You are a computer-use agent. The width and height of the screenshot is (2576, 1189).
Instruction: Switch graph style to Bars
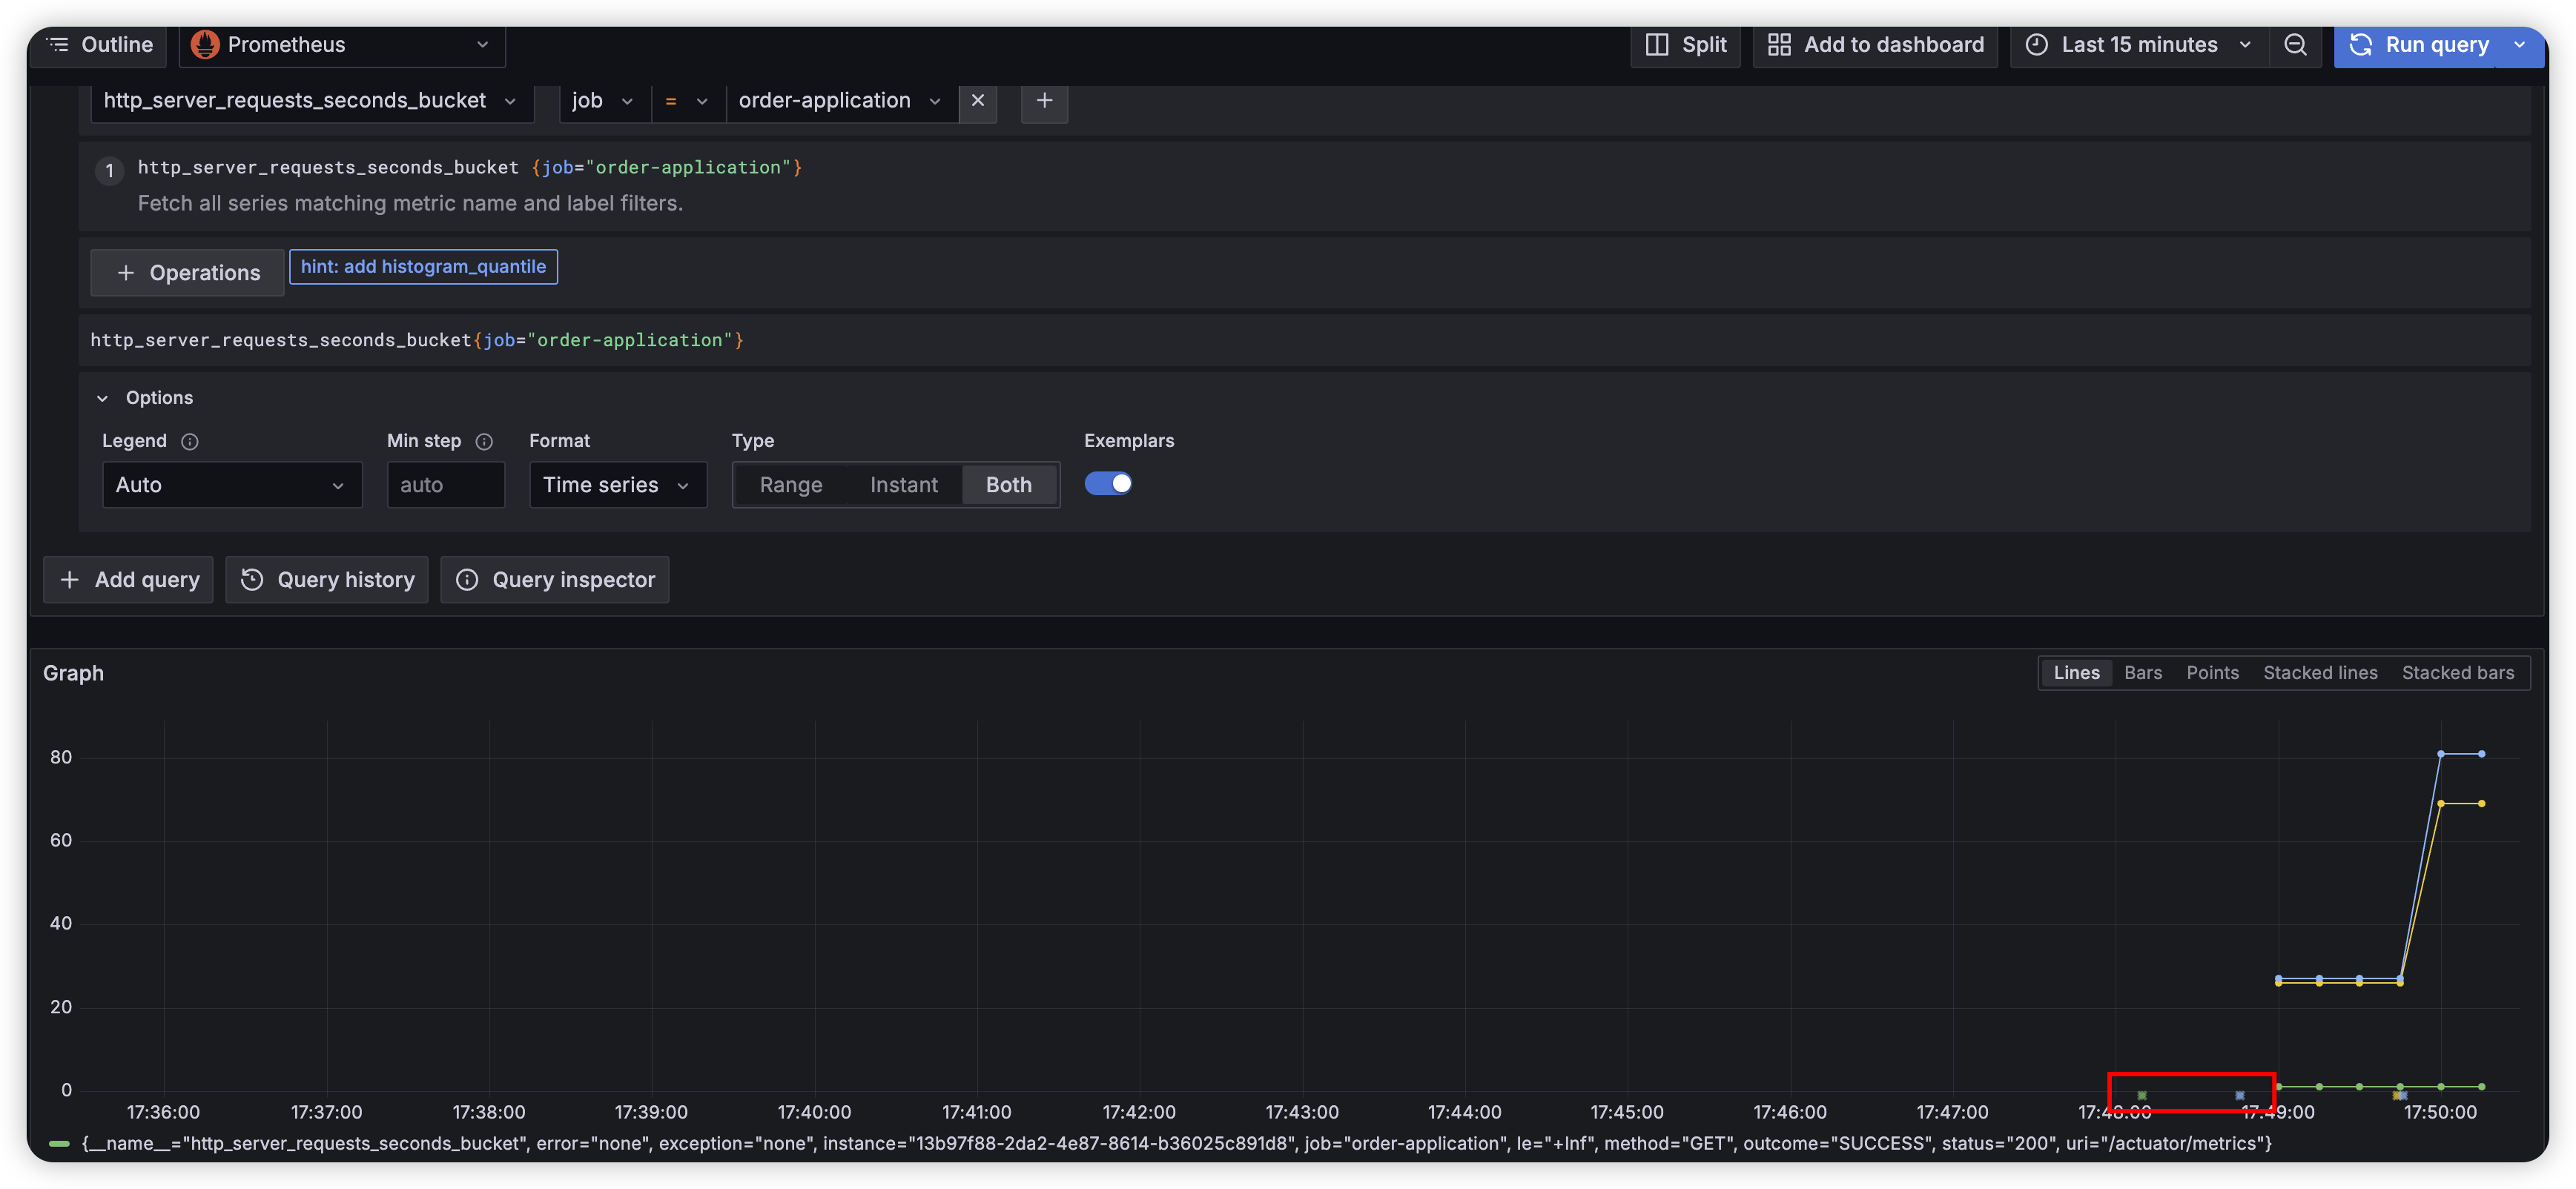2142,673
